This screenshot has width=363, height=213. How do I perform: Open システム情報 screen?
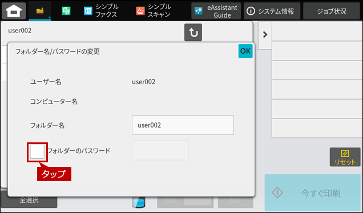click(272, 11)
